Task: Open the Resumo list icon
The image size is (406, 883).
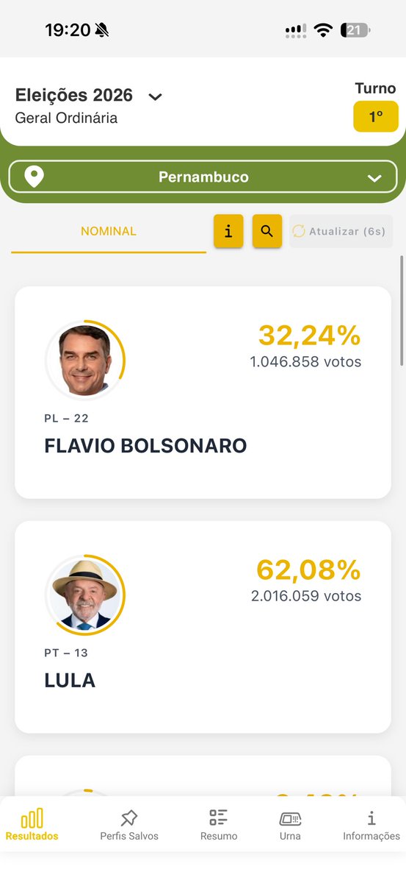Action: (218, 818)
